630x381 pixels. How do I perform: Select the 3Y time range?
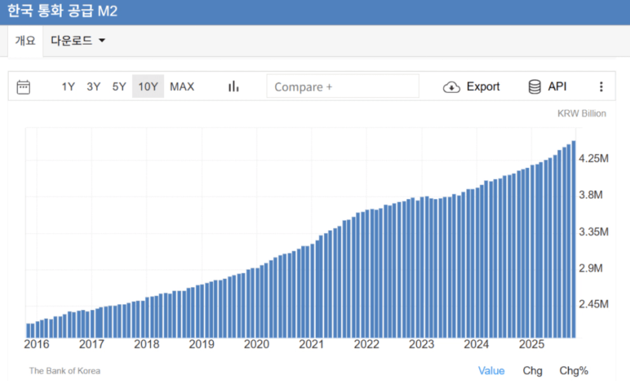pos(94,87)
